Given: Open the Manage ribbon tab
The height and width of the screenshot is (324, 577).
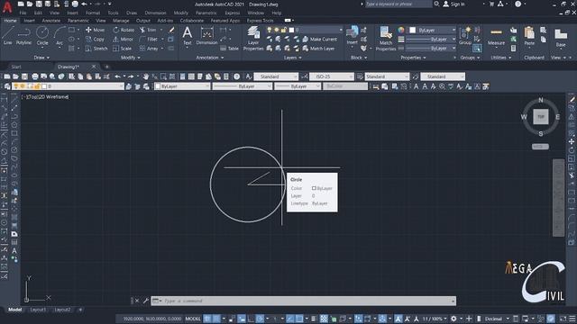Looking at the screenshot, I should [121, 21].
